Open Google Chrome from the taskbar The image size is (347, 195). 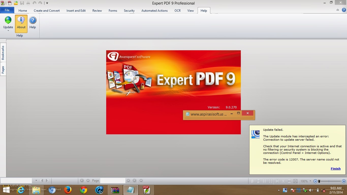(x=84, y=190)
